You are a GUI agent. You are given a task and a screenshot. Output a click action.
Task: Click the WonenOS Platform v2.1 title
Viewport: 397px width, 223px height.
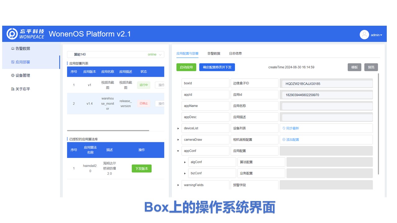point(90,34)
